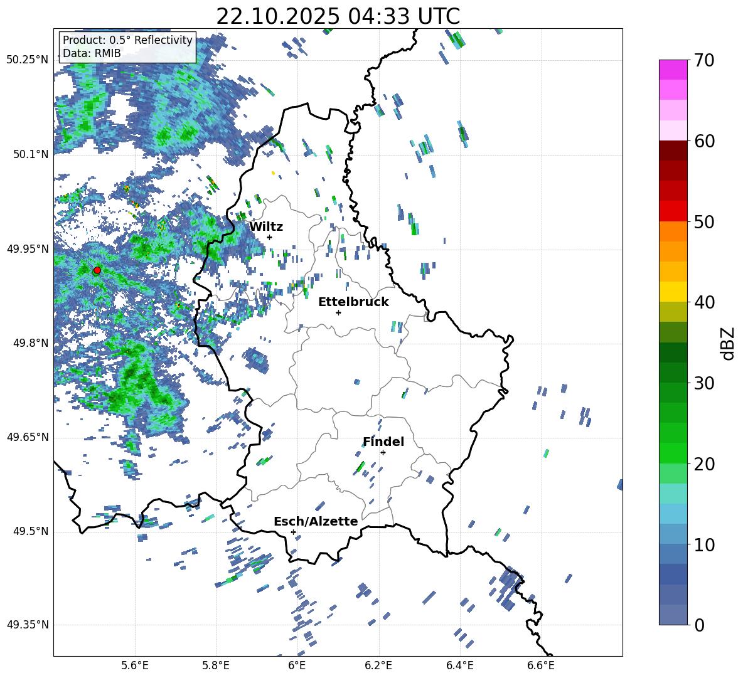Image resolution: width=743 pixels, height=678 pixels.
Task: Click the 6.2°E longitude label
Action: [378, 665]
